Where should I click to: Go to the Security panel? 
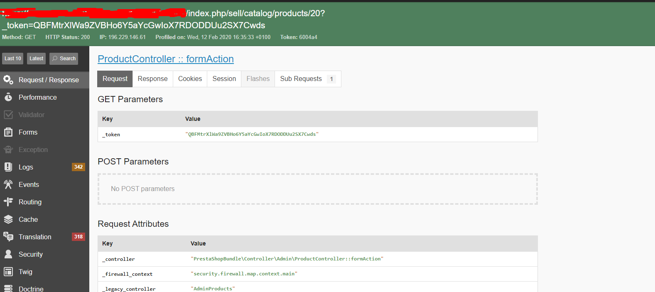[44, 254]
